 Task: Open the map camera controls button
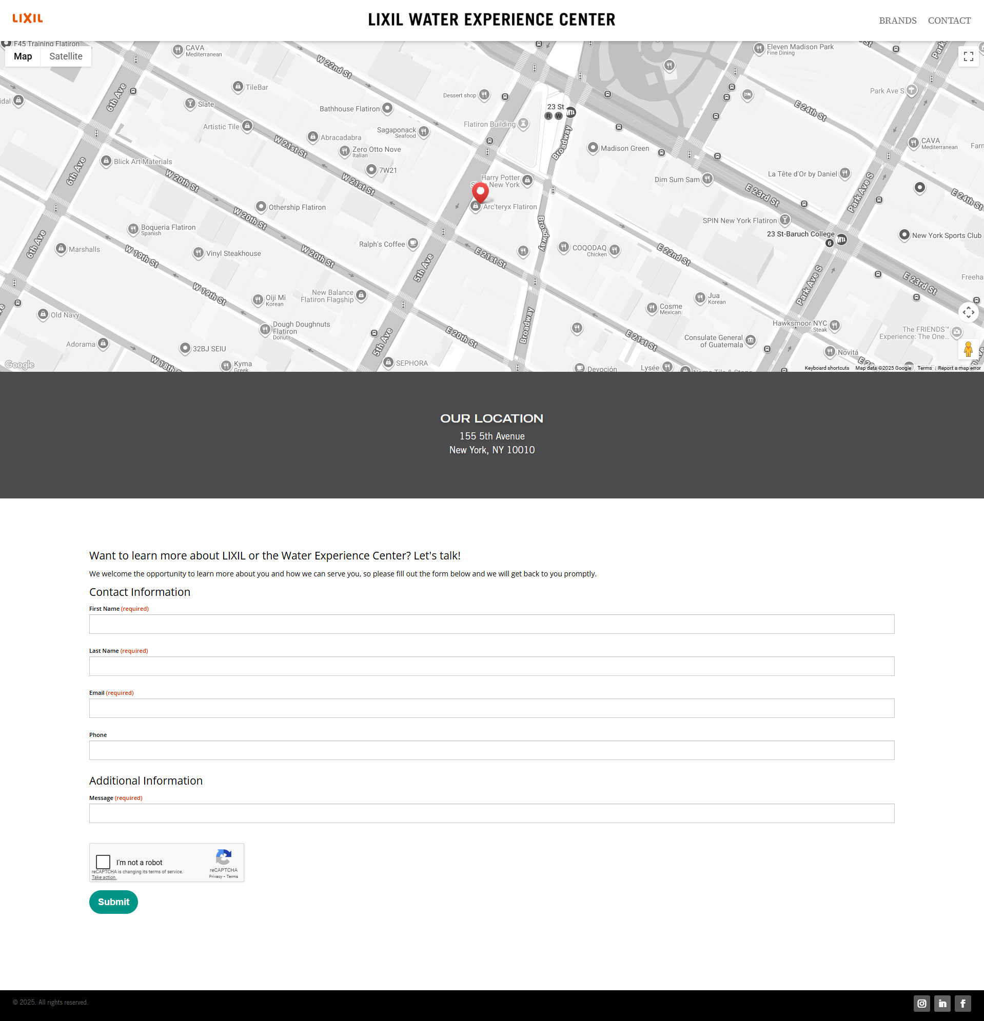968,312
